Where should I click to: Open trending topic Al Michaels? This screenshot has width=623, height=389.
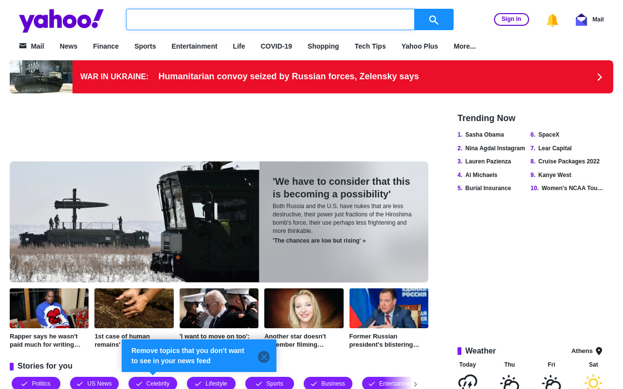click(x=481, y=175)
